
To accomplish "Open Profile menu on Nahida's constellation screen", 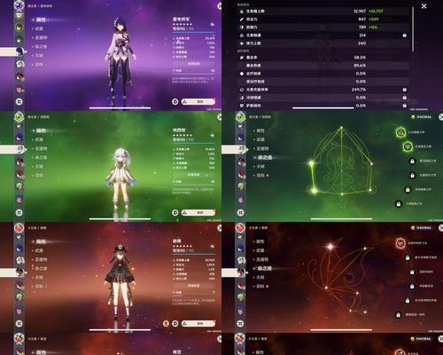I will tap(260, 175).
